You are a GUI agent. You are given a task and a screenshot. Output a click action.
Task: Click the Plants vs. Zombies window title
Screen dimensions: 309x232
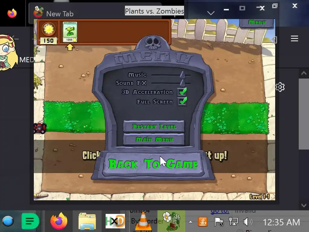coord(154,11)
